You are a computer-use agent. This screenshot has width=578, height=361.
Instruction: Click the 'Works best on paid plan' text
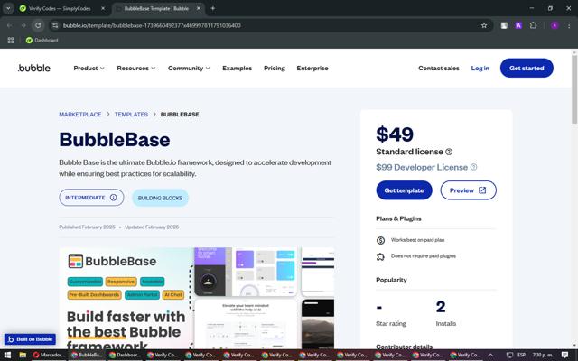(417, 240)
